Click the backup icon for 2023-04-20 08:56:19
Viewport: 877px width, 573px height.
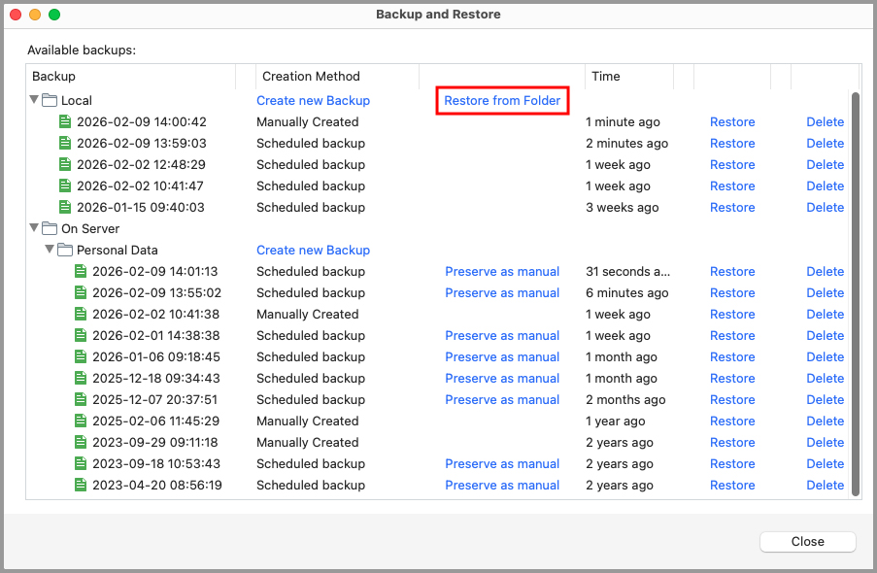[x=80, y=485]
